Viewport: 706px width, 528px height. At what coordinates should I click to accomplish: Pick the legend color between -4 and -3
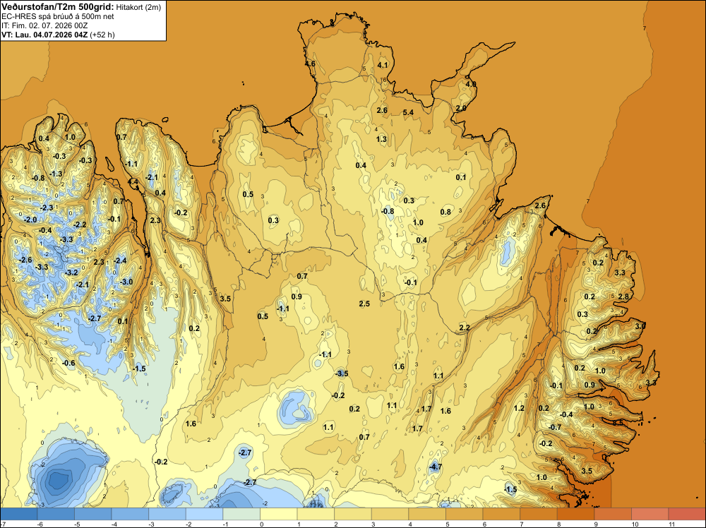(130, 514)
